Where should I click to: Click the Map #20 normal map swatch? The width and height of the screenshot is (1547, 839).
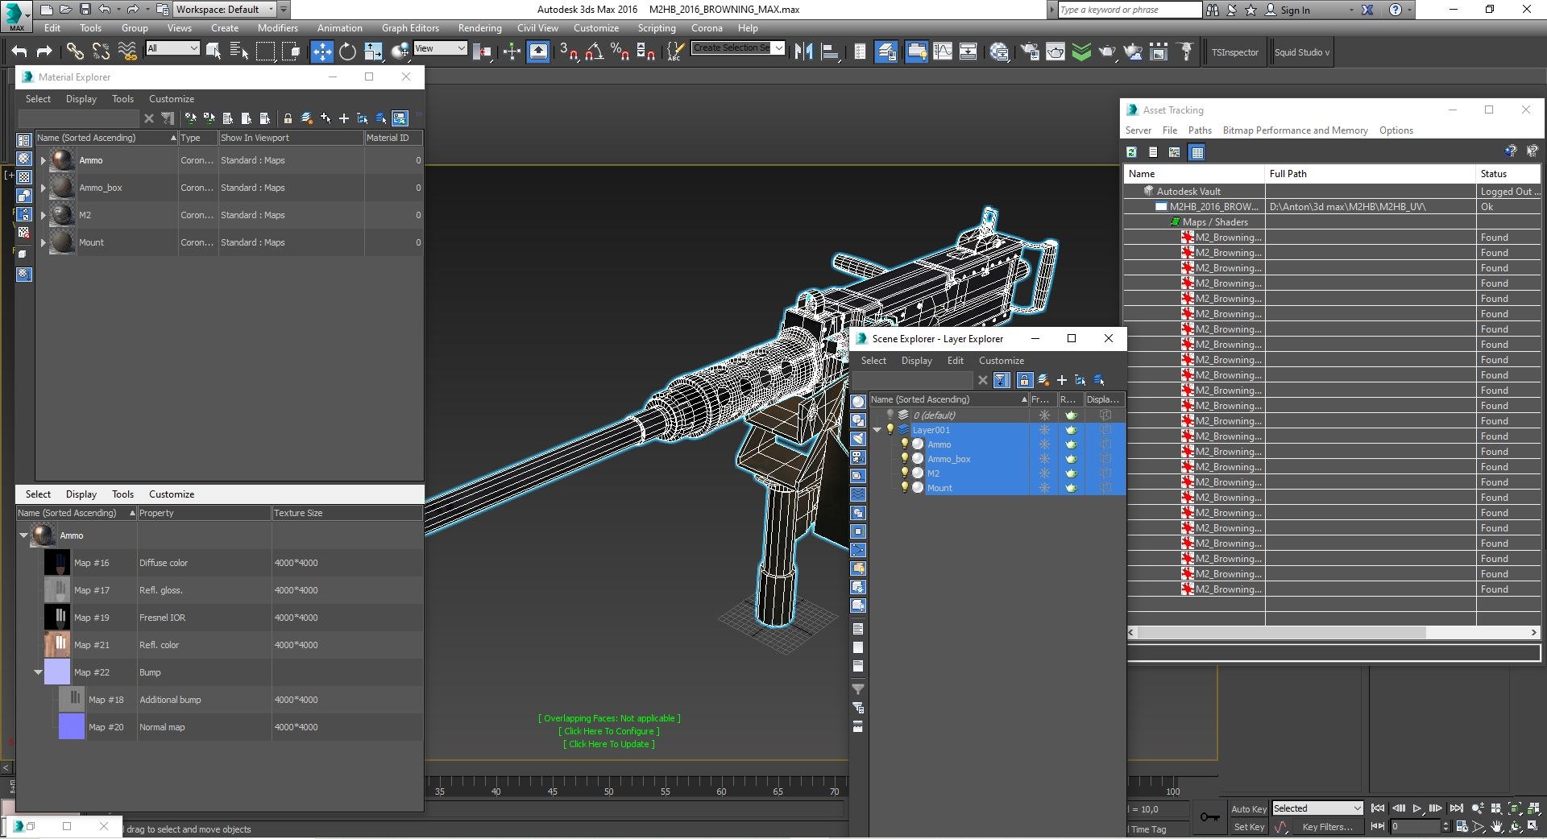(71, 727)
